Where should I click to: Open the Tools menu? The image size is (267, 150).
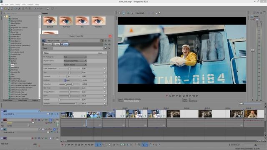(x=23, y=5)
